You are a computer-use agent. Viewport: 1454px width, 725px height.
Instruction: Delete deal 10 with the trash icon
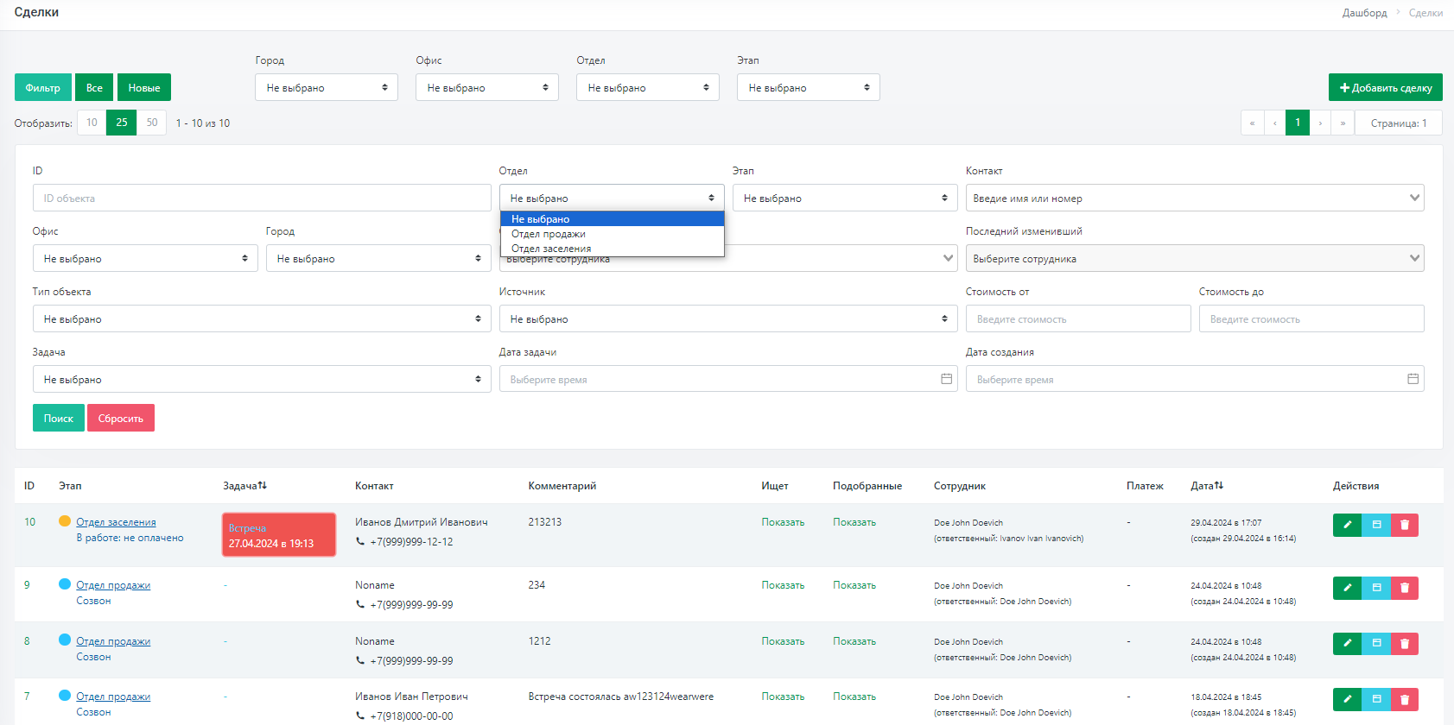[x=1405, y=525]
